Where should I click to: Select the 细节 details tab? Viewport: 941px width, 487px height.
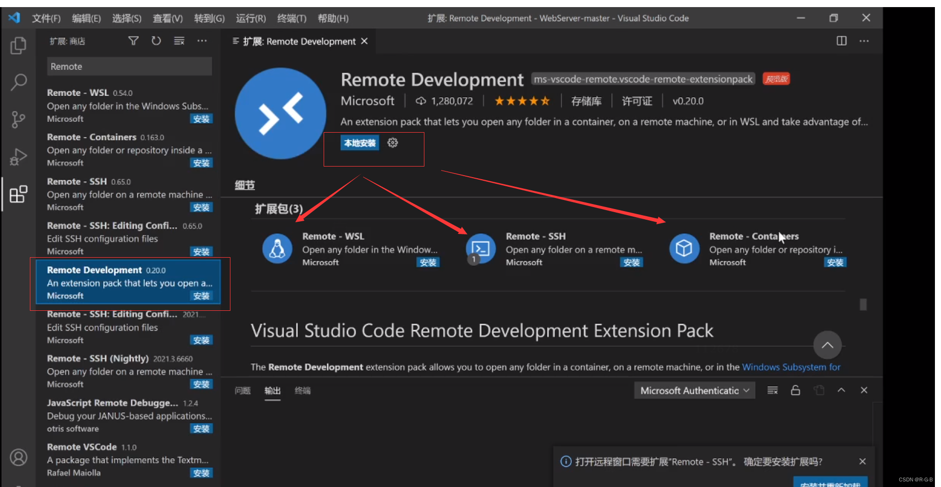(x=245, y=185)
